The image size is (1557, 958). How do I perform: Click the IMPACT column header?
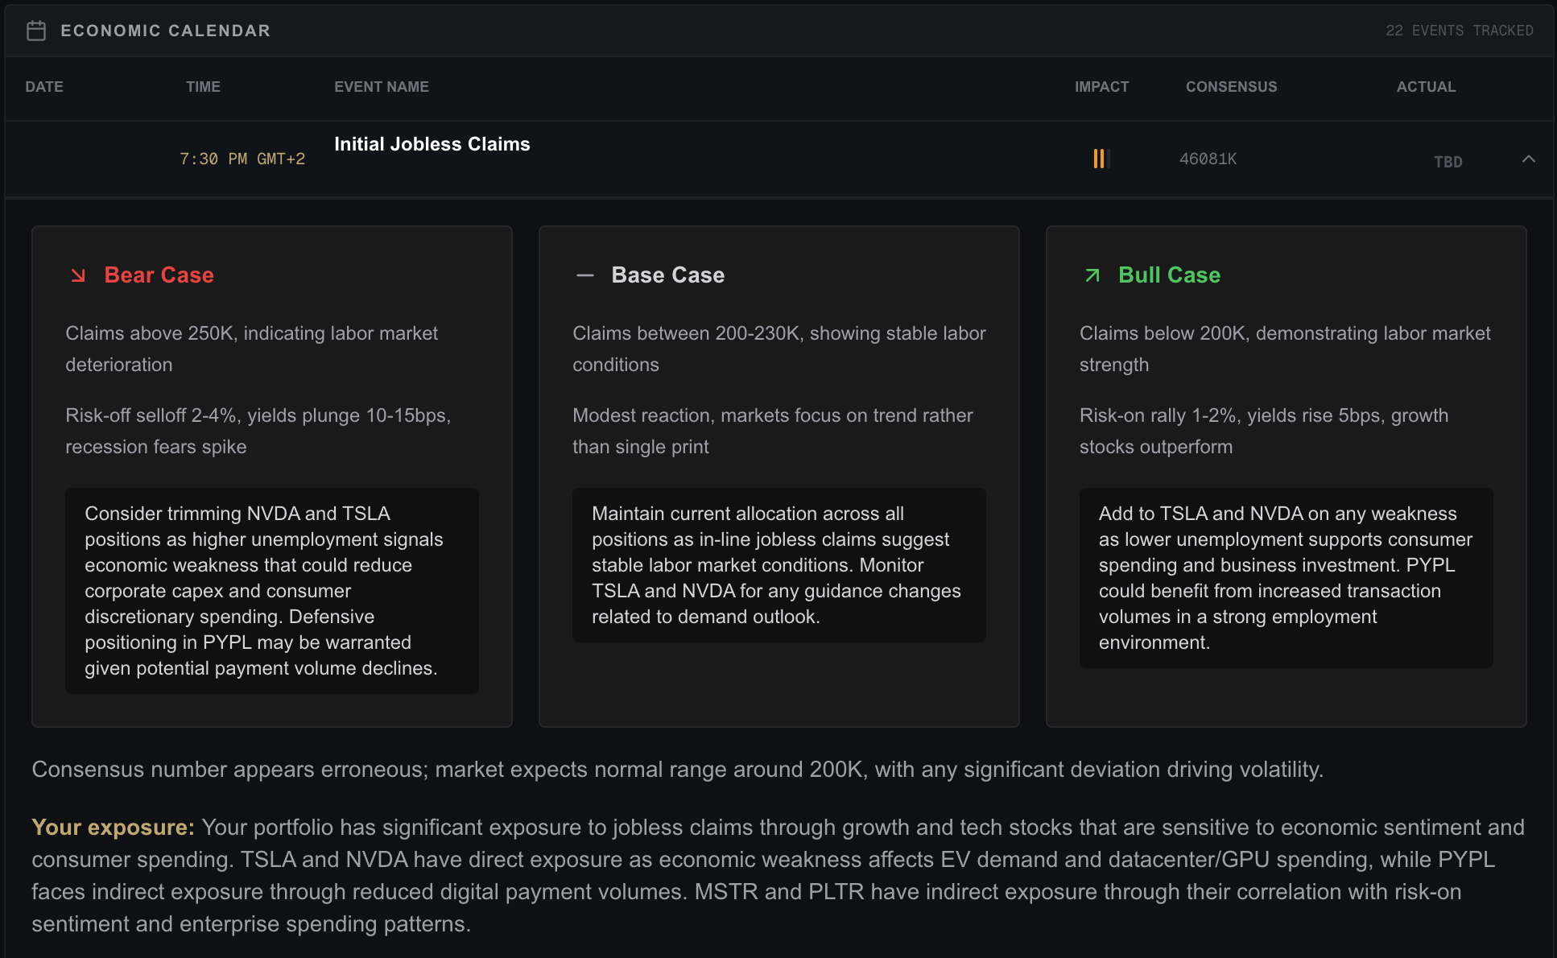(1101, 87)
